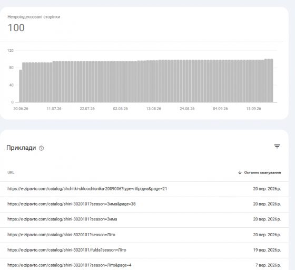Open the shini season=Літо URL
295x270 pixels.
[61, 235]
